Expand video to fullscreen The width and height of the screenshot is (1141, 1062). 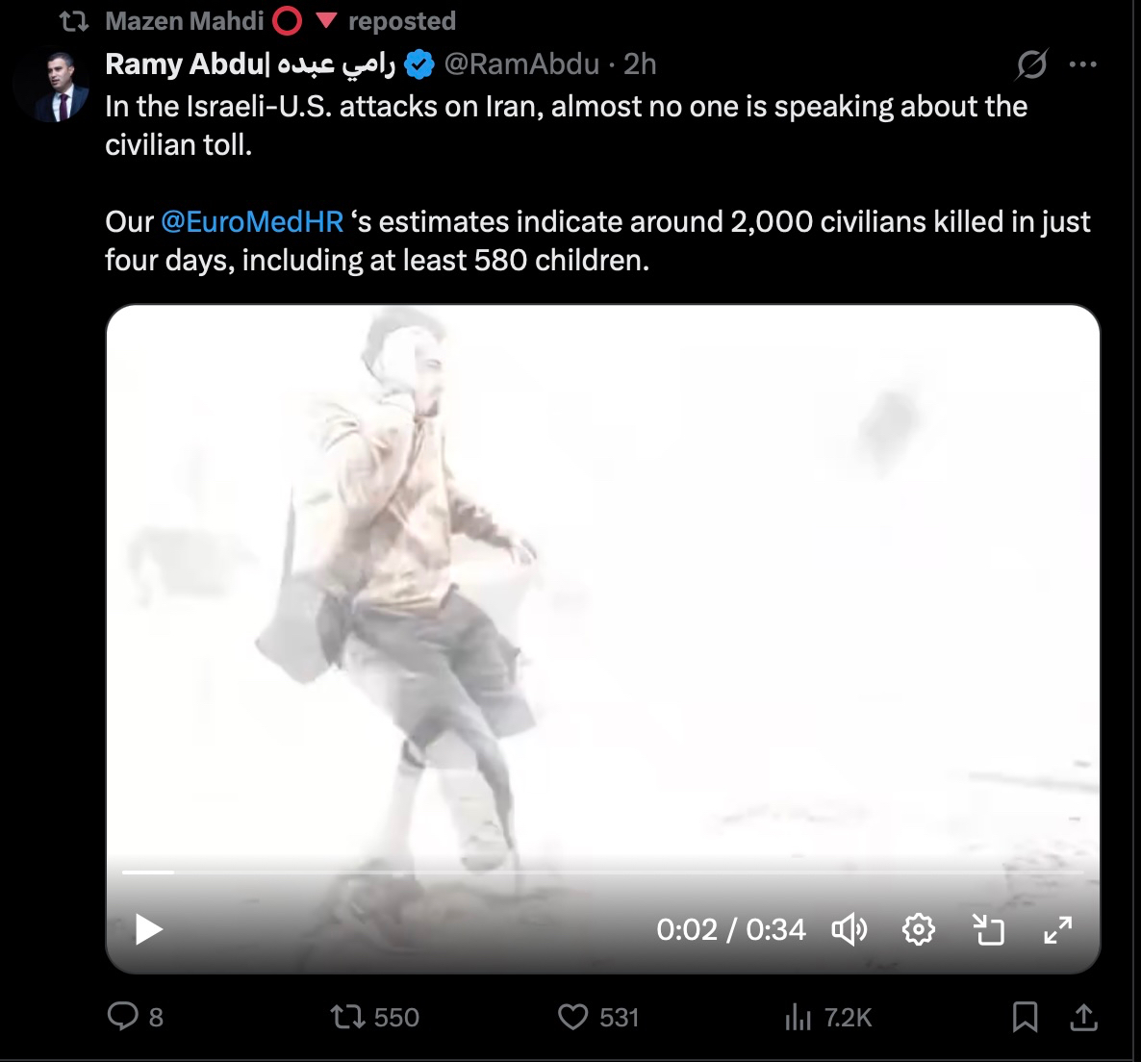(x=1057, y=929)
